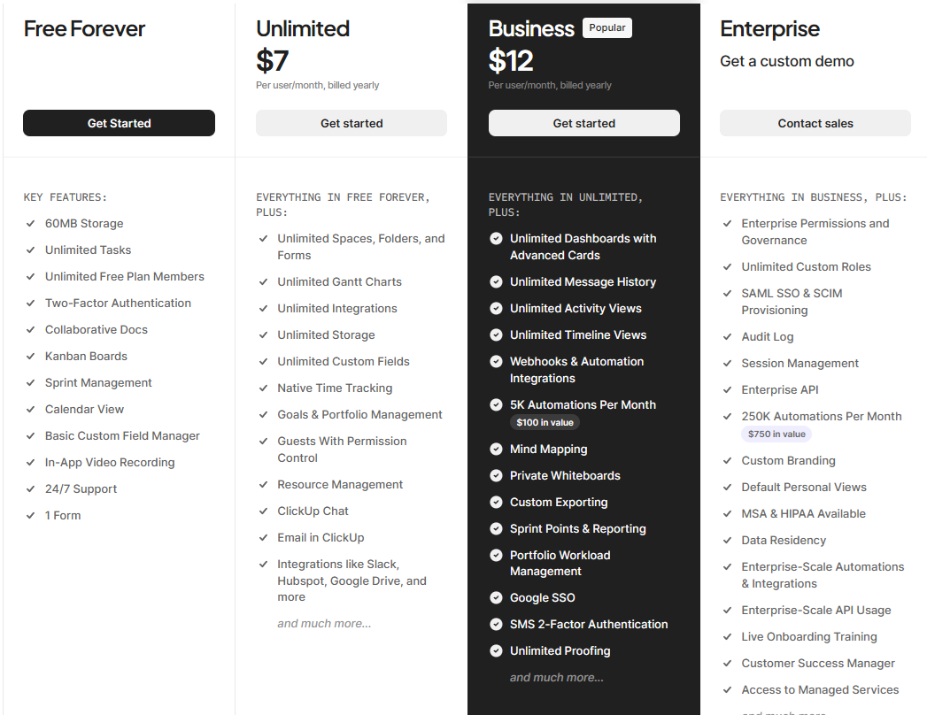The height and width of the screenshot is (715, 927).
Task: Click Goals & Portfolio Management text
Action: click(x=359, y=415)
